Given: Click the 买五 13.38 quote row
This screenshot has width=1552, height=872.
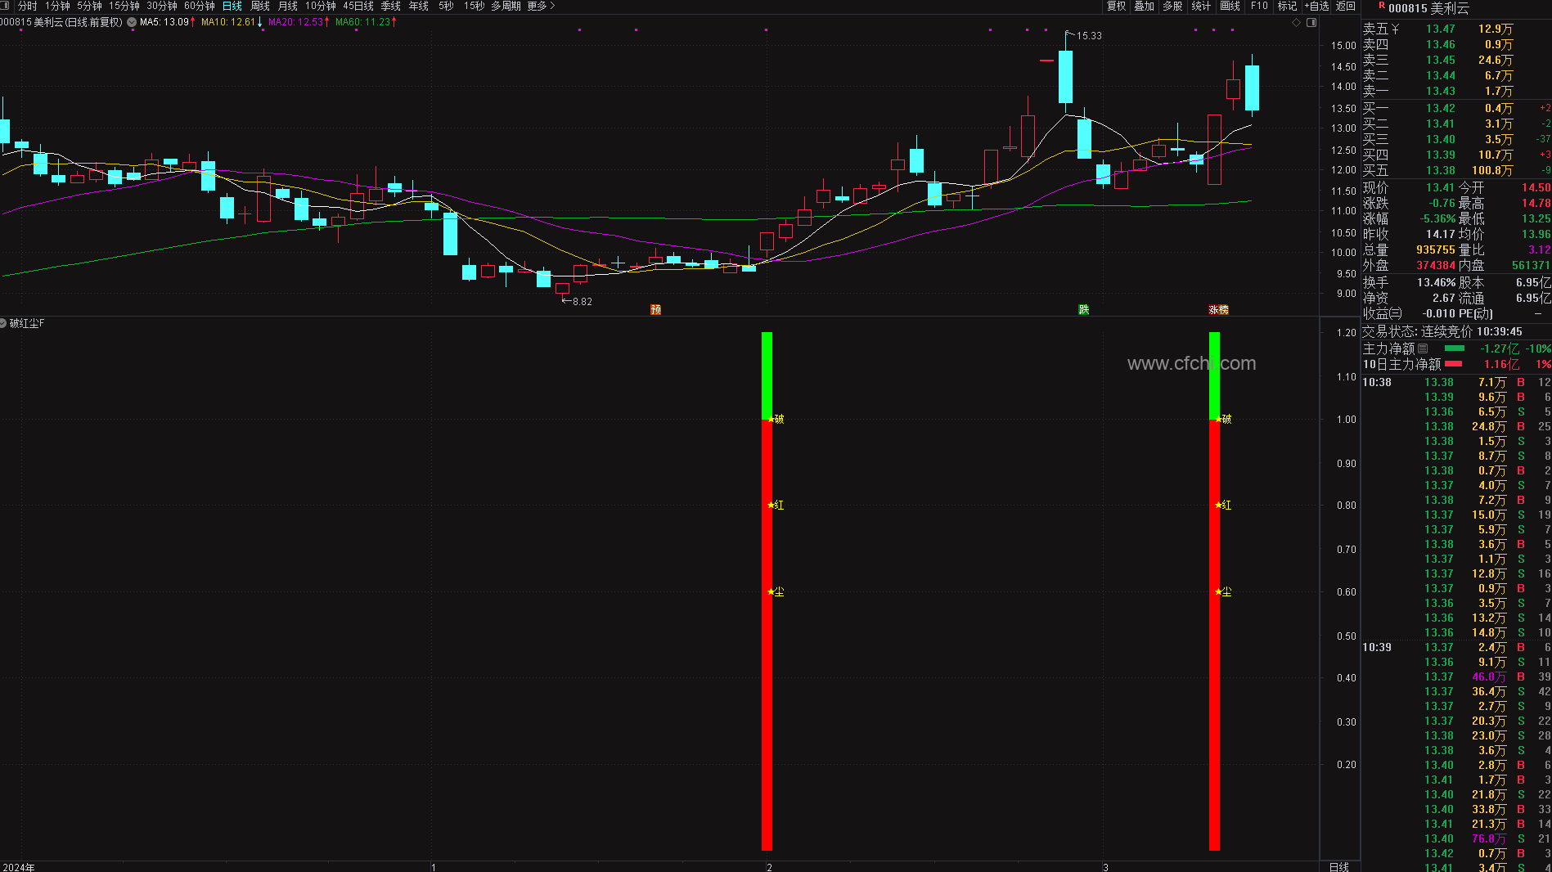Looking at the screenshot, I should point(1456,170).
